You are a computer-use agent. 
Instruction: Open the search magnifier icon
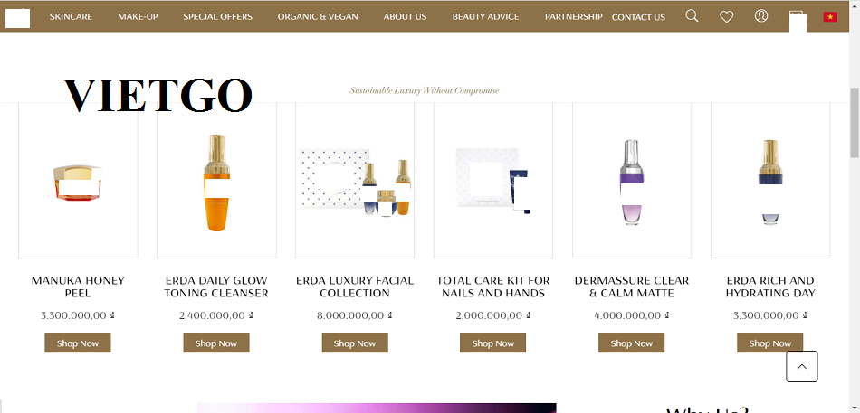click(x=693, y=16)
